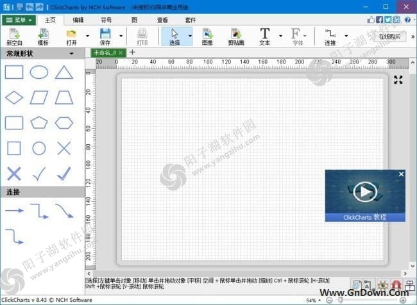Click the open file folder icon (打开)
417x305 pixels.
tap(71, 37)
